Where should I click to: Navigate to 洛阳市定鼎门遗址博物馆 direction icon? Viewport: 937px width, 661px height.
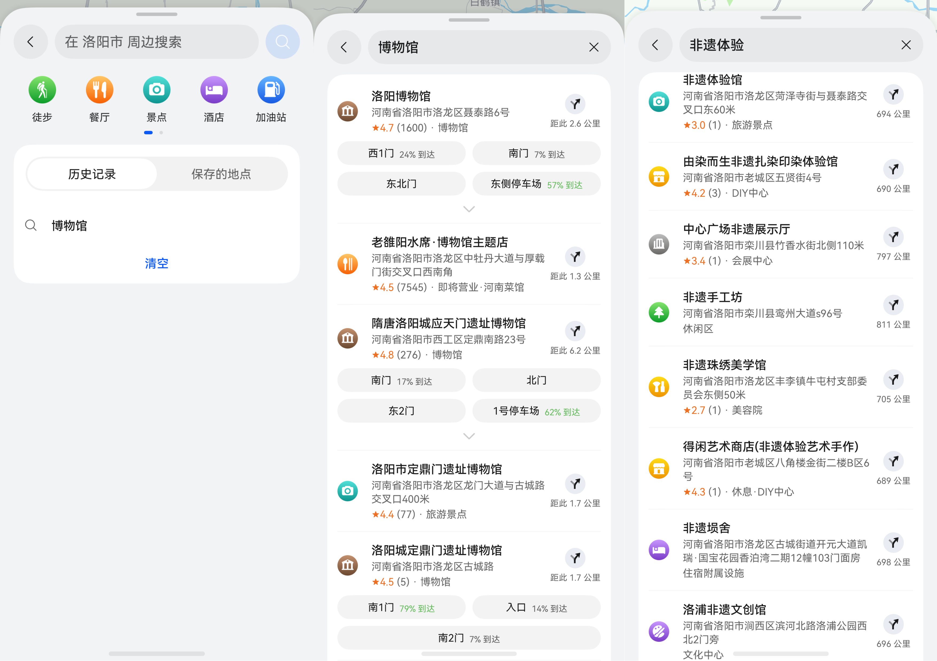pos(575,484)
